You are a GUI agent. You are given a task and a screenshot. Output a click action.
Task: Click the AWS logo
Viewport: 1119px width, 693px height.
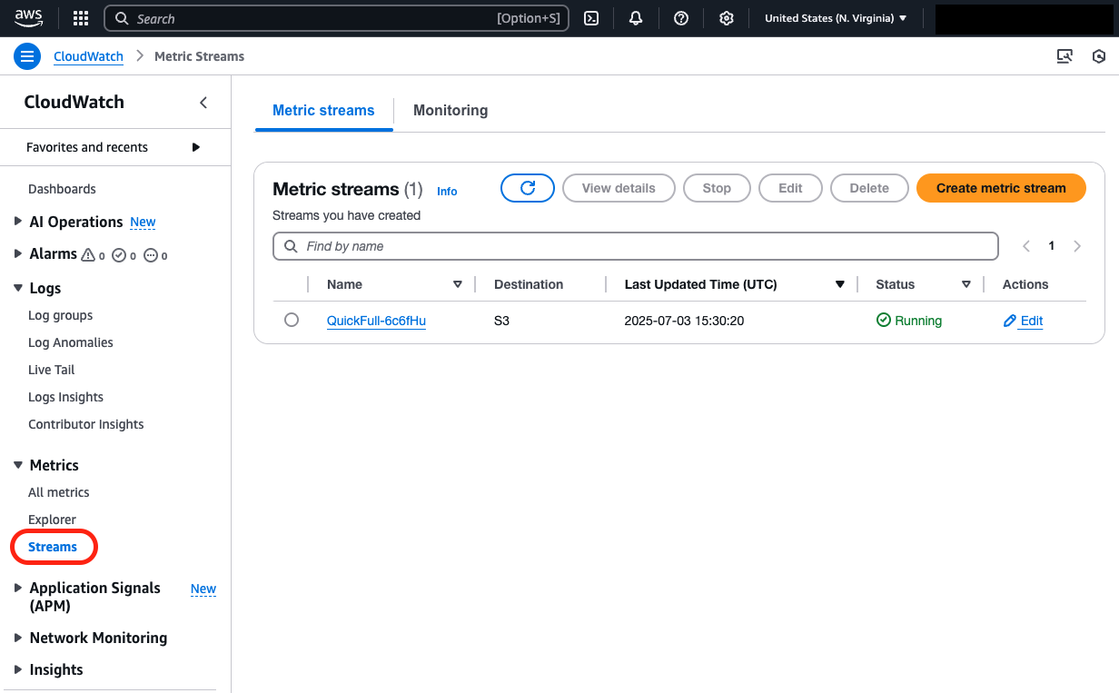tap(28, 17)
